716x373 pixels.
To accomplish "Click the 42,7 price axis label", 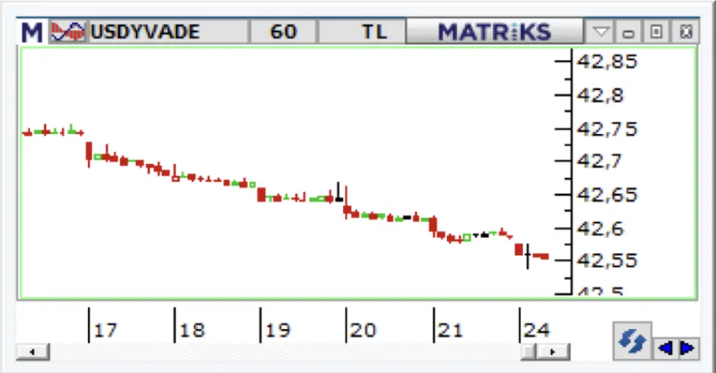I will click(595, 161).
